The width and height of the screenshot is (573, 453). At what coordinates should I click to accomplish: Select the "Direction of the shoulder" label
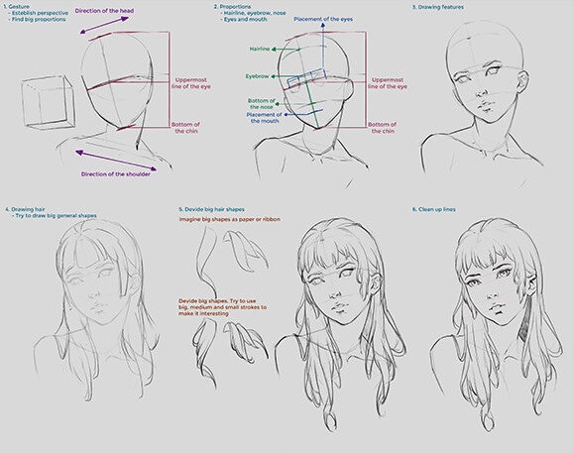115,174
